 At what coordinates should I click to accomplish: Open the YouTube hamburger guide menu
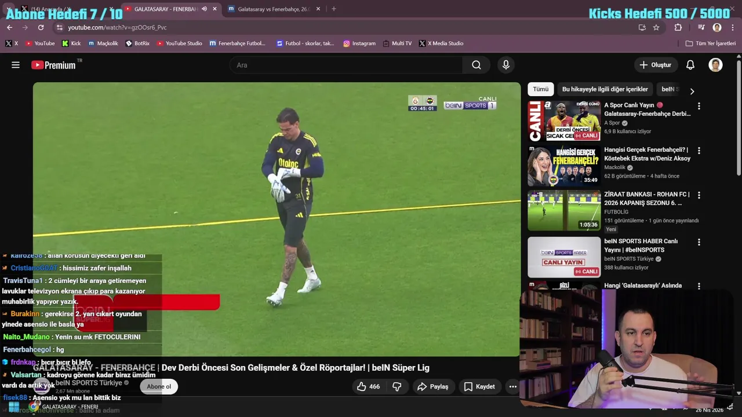(x=16, y=65)
